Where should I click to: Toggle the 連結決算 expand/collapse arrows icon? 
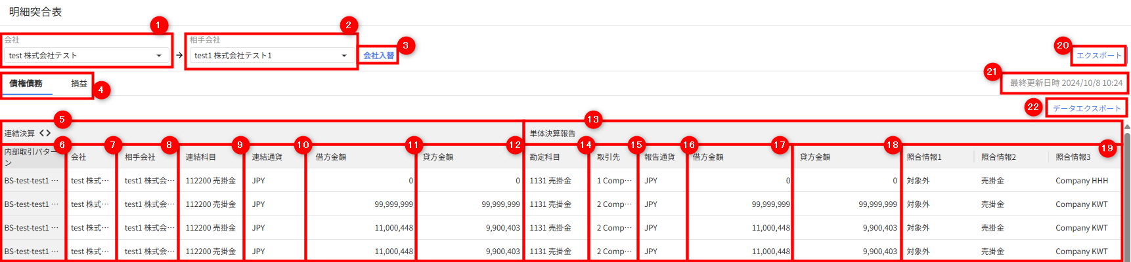45,133
